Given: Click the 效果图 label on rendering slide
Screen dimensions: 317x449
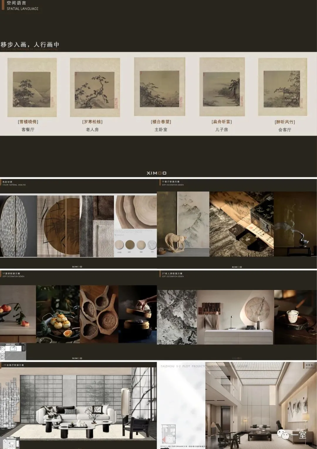Looking at the screenshot, I should point(309,365).
